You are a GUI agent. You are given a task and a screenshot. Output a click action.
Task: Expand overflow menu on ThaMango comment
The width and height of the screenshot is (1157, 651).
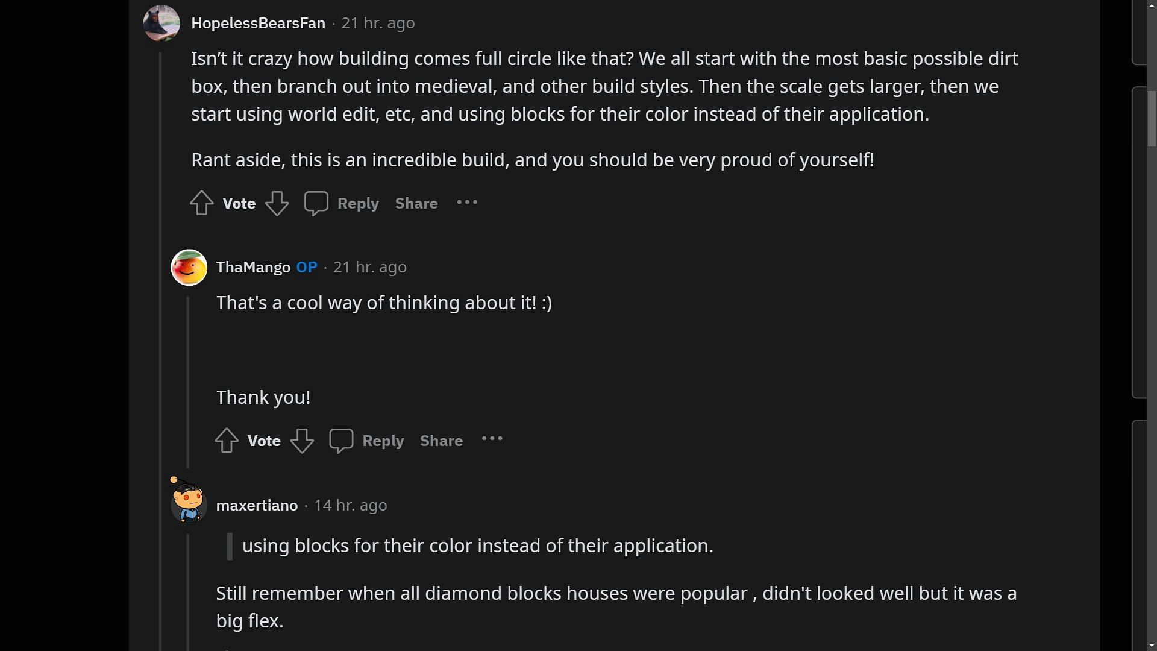point(493,439)
